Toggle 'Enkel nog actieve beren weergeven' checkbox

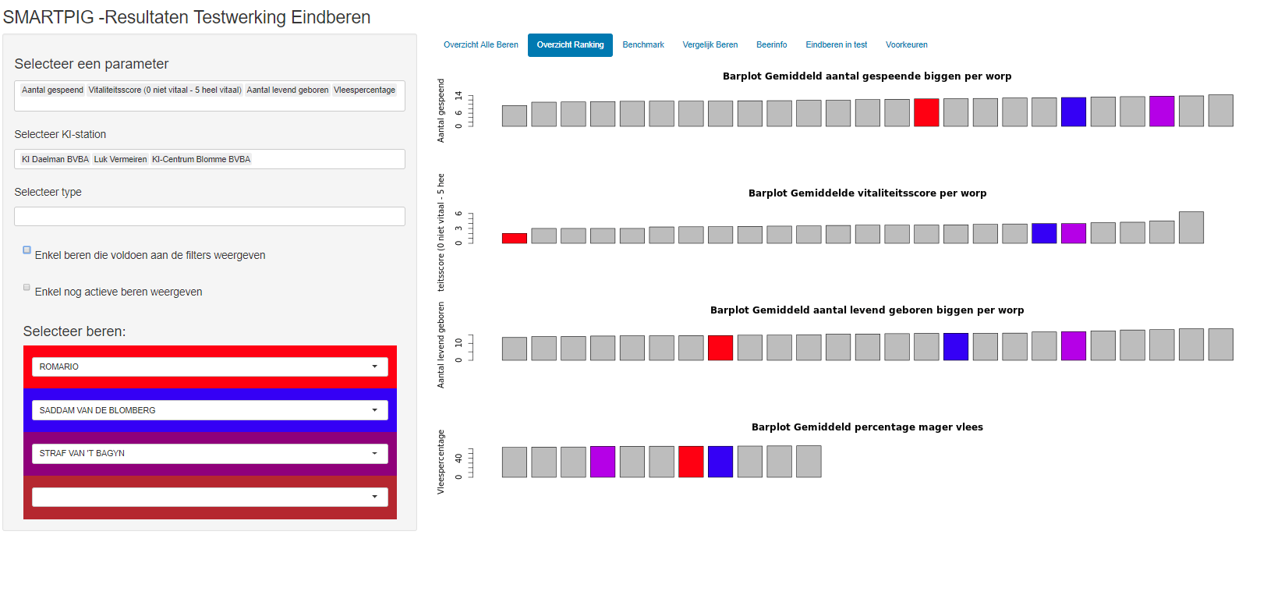[27, 287]
